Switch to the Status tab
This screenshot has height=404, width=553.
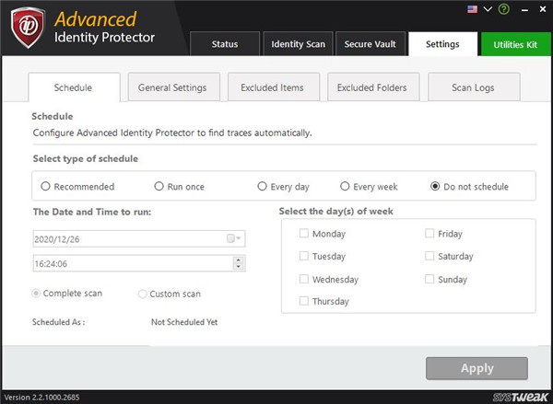pyautogui.click(x=225, y=43)
